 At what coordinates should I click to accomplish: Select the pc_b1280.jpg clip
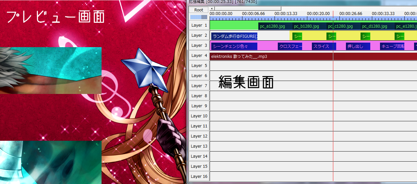click(309, 26)
